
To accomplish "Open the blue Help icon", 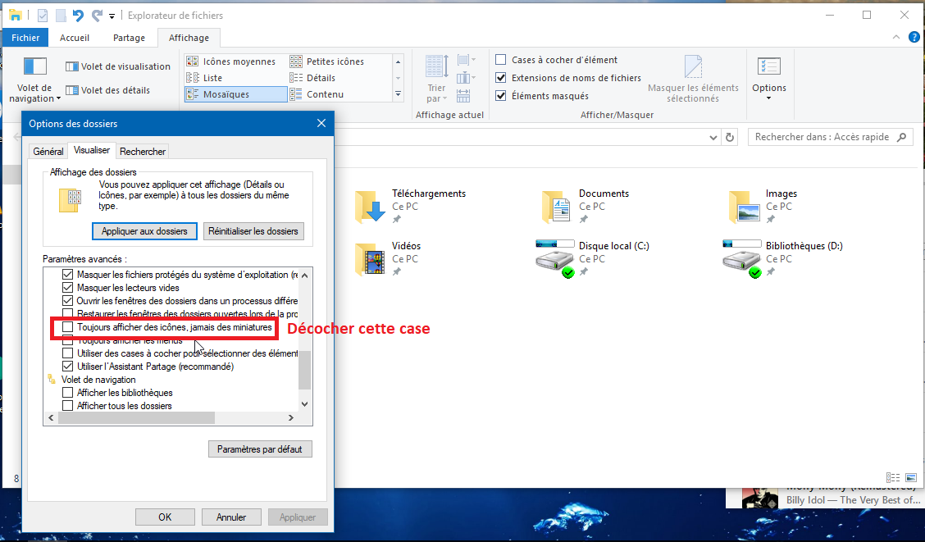I will (x=914, y=37).
